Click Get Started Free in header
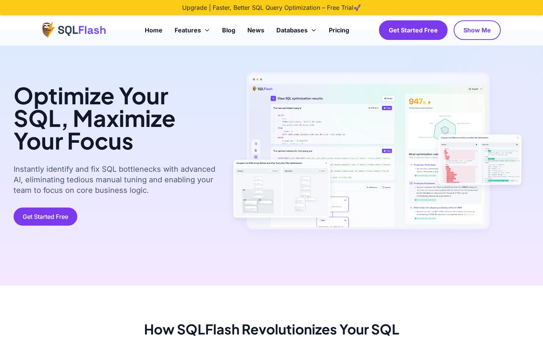This screenshot has height=339, width=543. pyautogui.click(x=413, y=30)
